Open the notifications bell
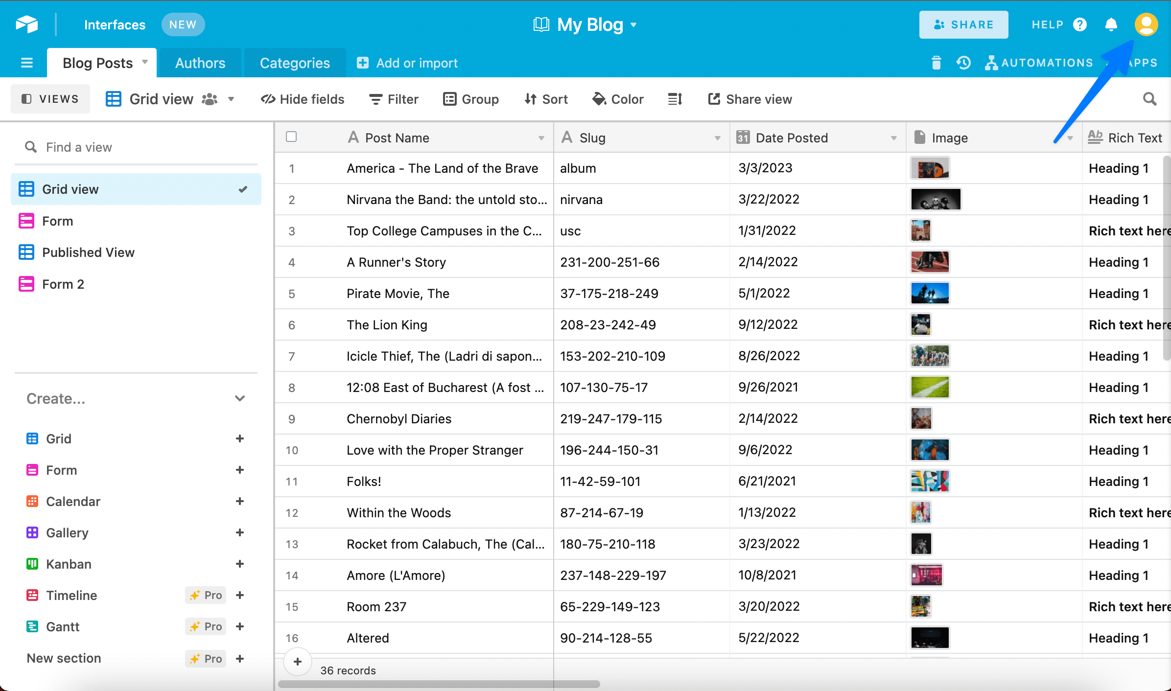The image size is (1171, 691). [x=1111, y=24]
